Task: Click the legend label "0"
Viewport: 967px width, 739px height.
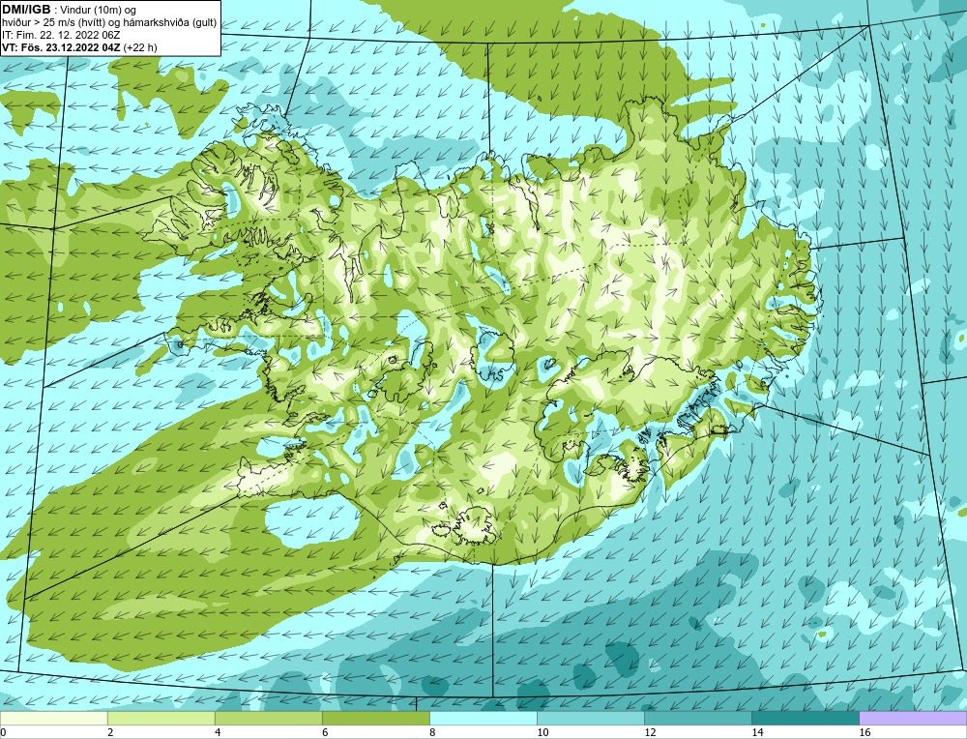Action: tap(3, 732)
